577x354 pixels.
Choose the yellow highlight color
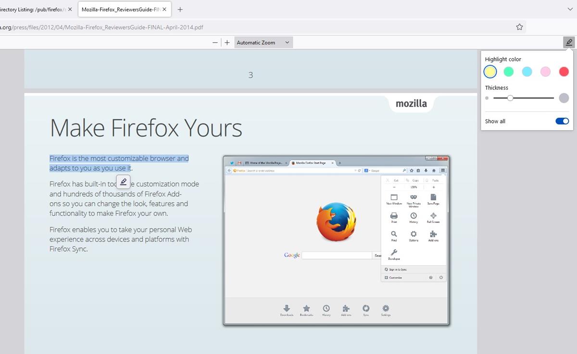[x=490, y=71]
